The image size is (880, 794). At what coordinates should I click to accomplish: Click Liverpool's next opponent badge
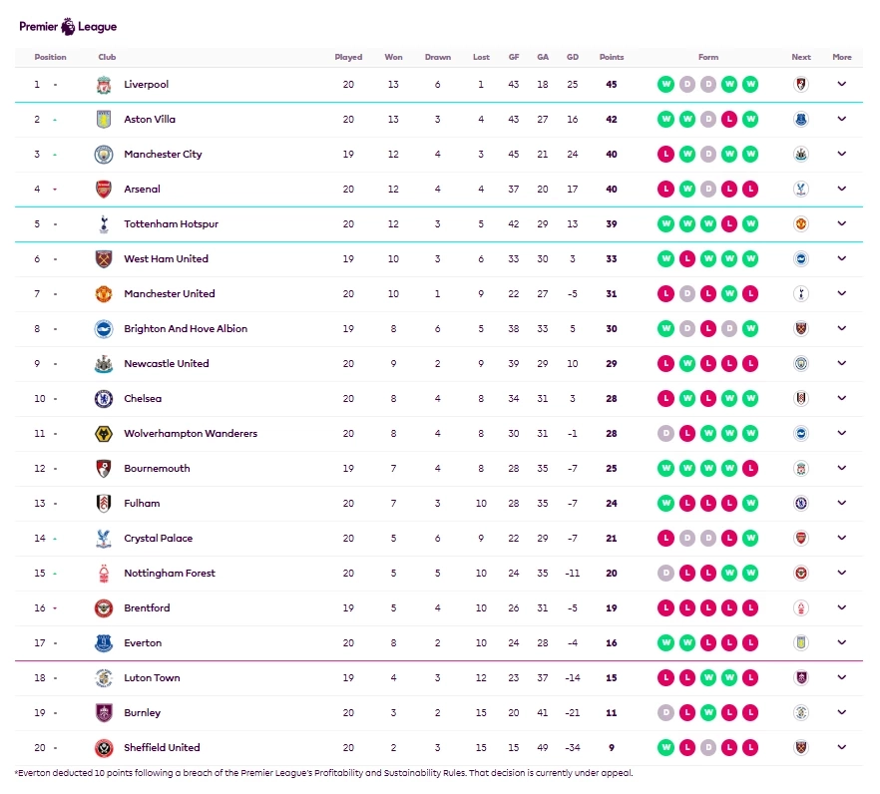(x=800, y=85)
